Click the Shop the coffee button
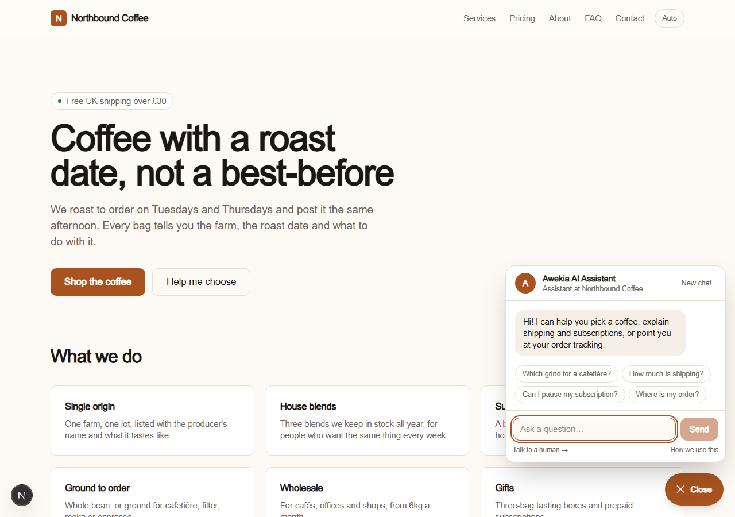The image size is (735, 517). pos(98,282)
